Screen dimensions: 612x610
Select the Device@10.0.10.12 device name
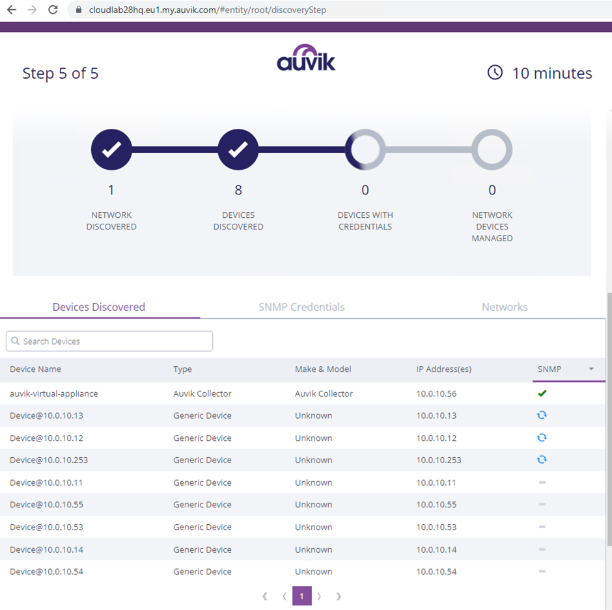tap(46, 438)
